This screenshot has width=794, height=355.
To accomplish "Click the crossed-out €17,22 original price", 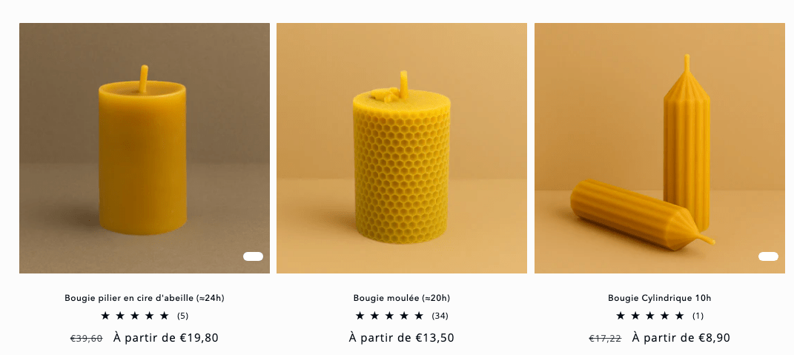I will pyautogui.click(x=605, y=338).
